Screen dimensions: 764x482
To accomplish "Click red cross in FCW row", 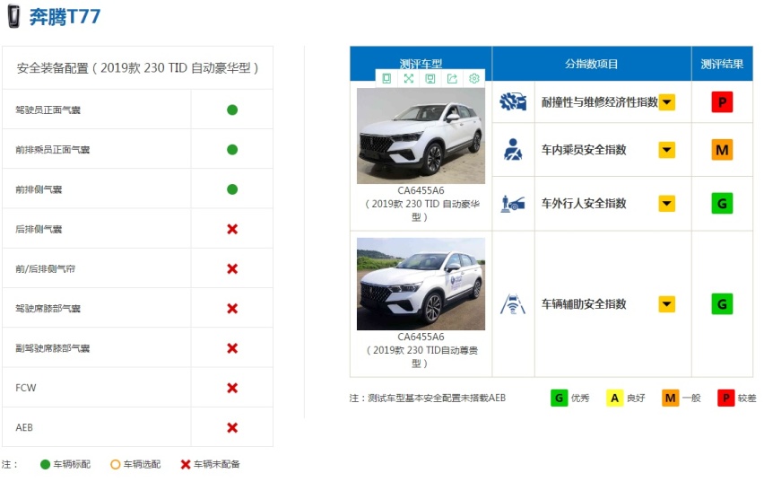I will pyautogui.click(x=232, y=388).
